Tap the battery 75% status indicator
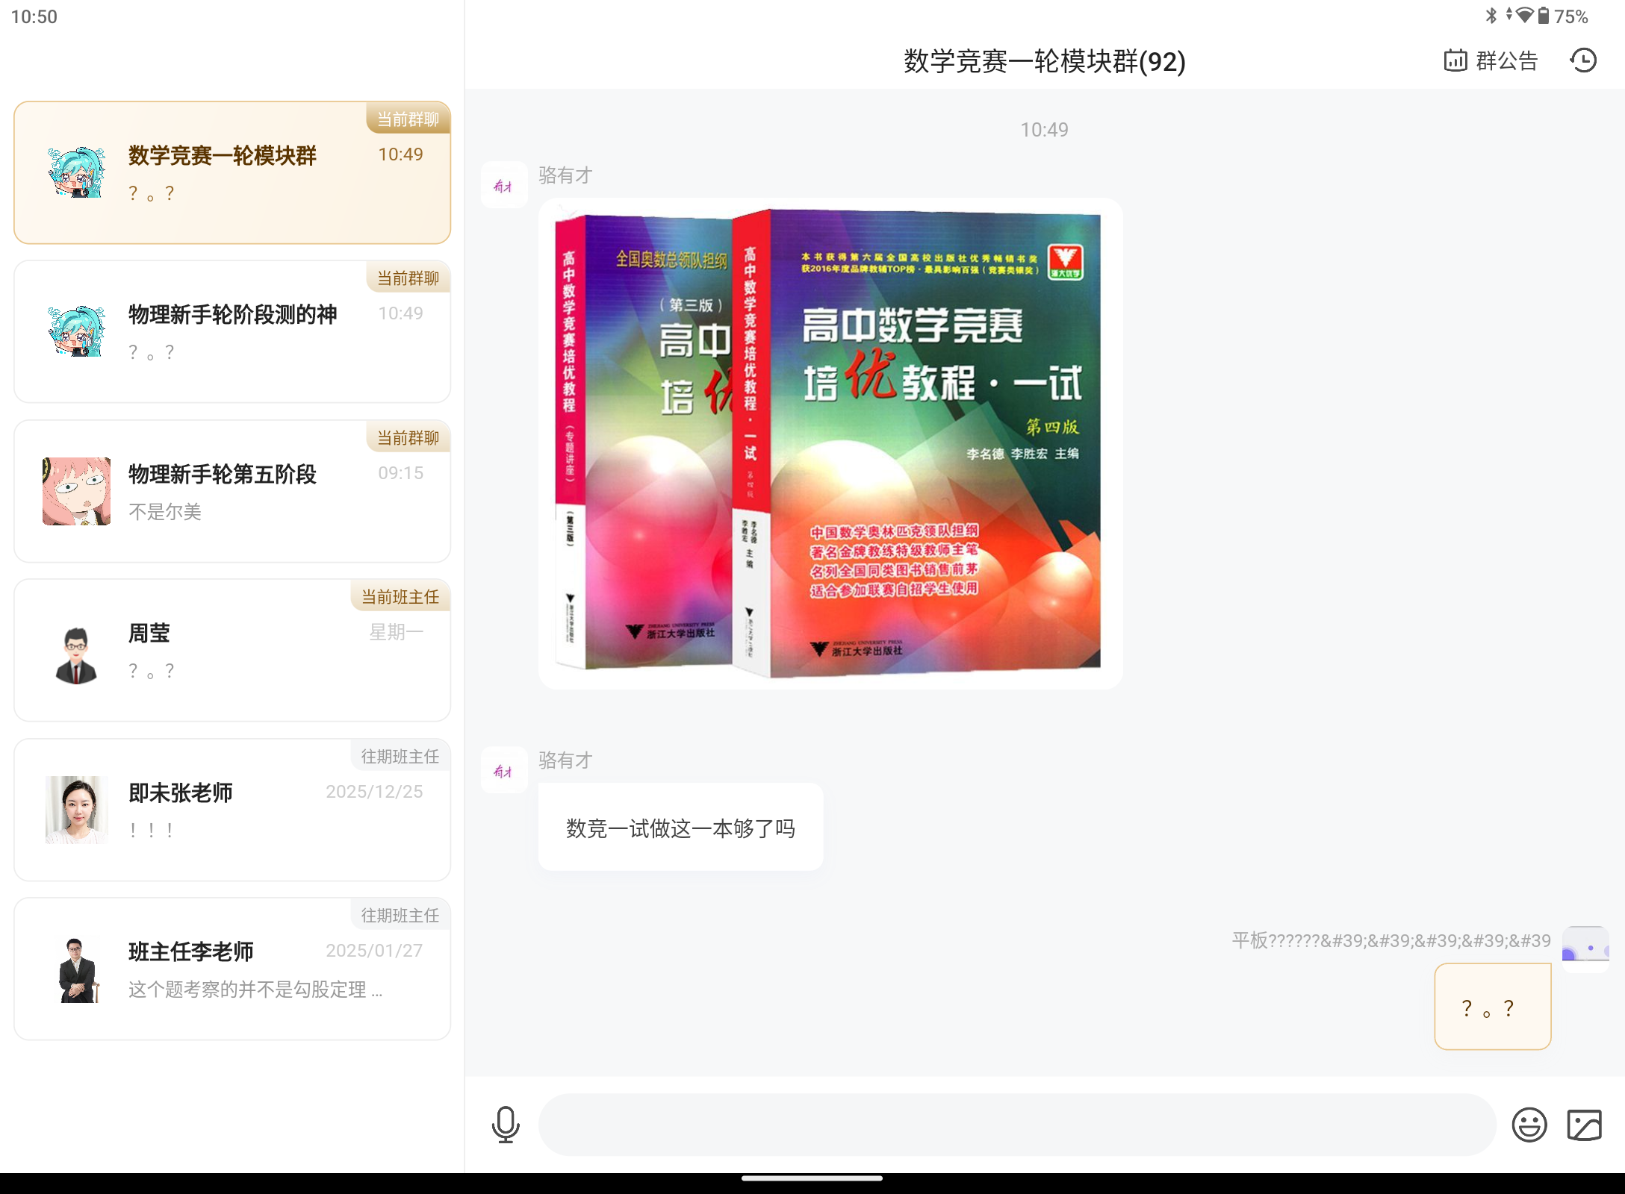Image resolution: width=1625 pixels, height=1194 pixels. (1563, 16)
